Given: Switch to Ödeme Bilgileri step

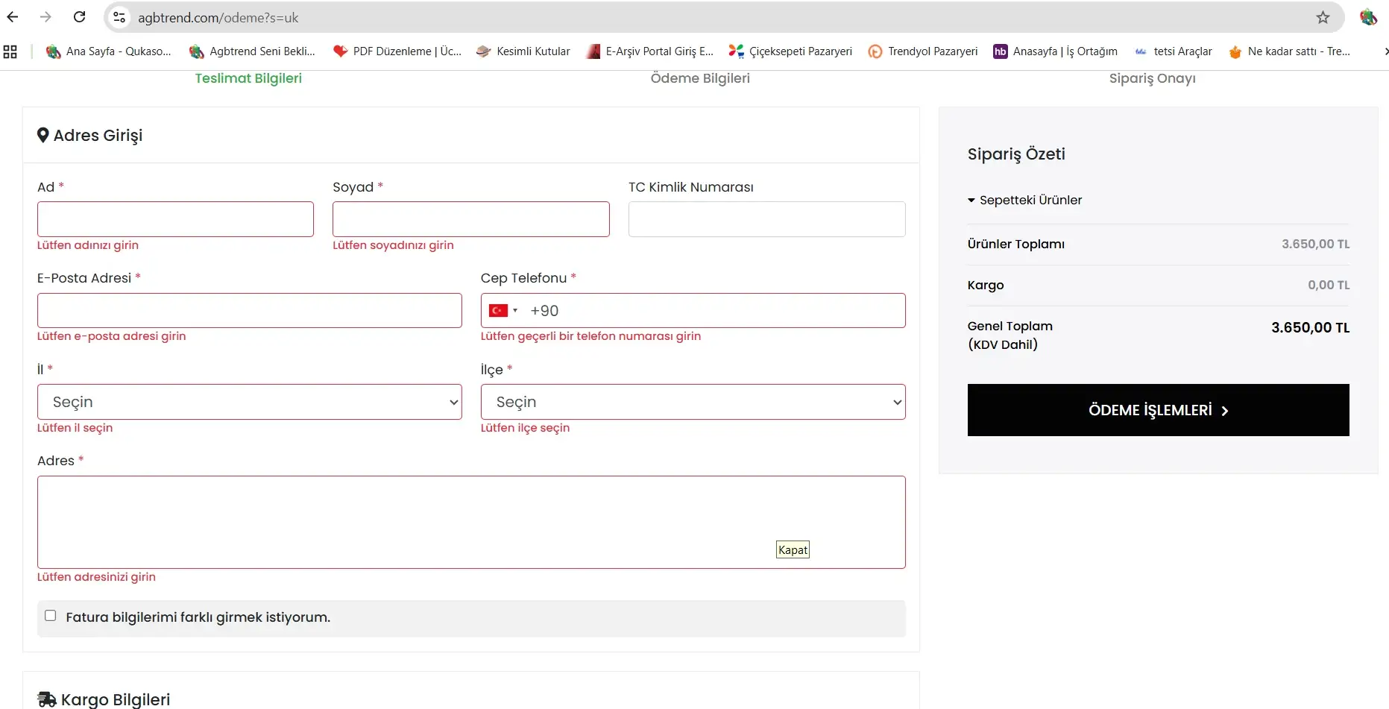Looking at the screenshot, I should tap(699, 78).
